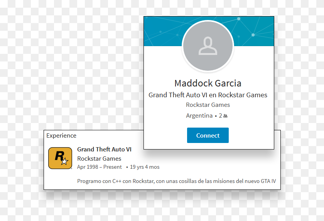Open the default profile avatar picture
This screenshot has height=221, width=324.
click(208, 46)
